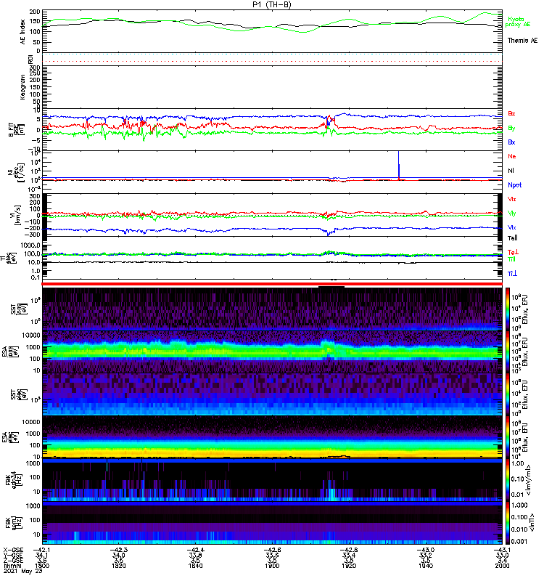The image size is (544, 581).
Task: Click the ESA ion Eflux color bar
Action: (x=508, y=352)
